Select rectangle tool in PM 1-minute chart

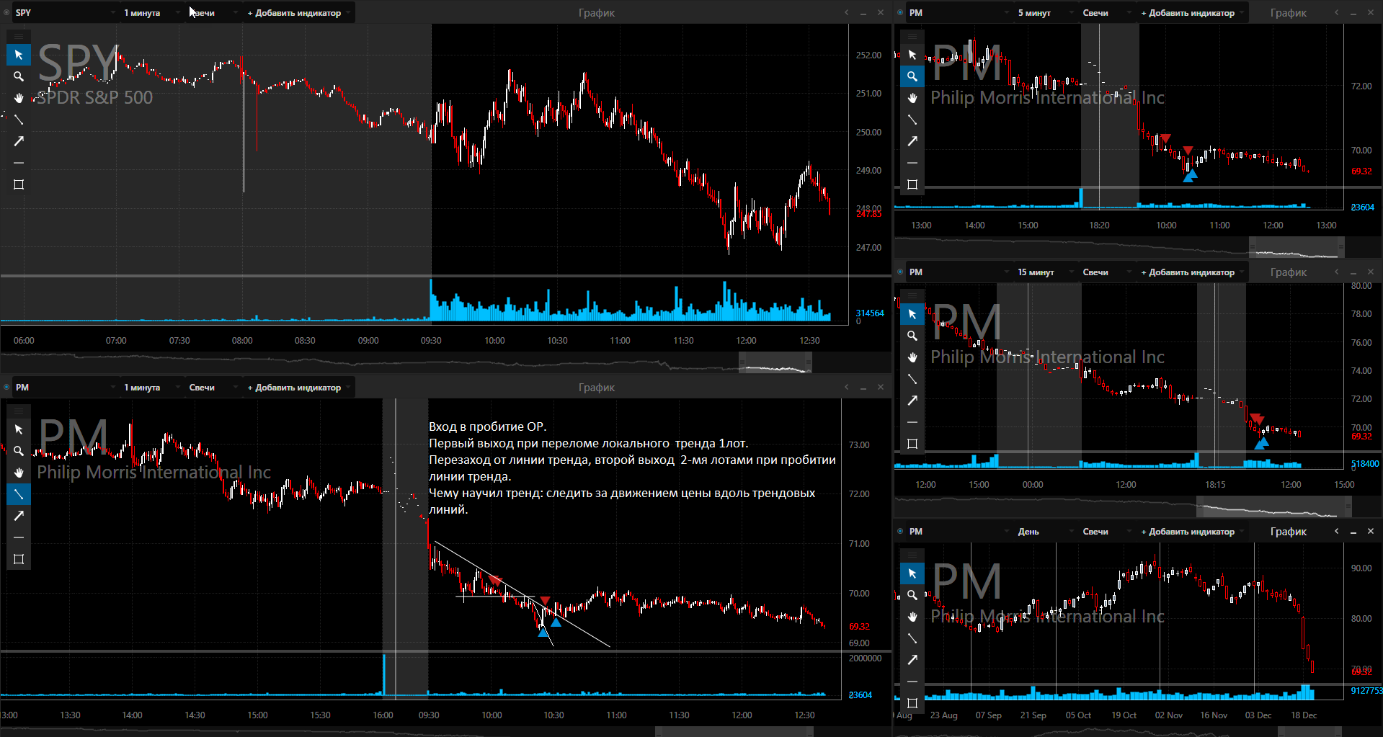coord(19,559)
